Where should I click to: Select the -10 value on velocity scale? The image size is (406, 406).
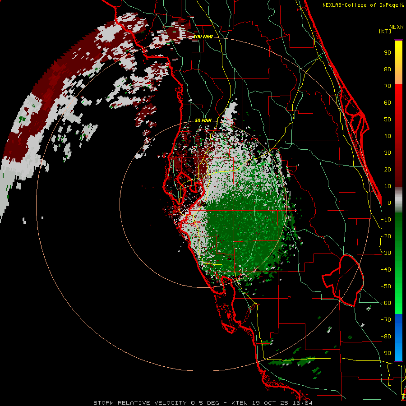(386, 220)
